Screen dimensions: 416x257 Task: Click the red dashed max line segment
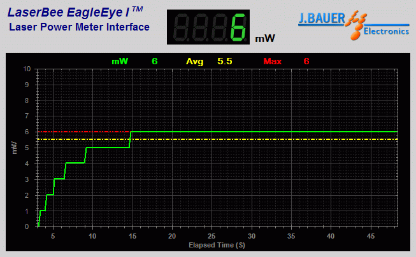click(84, 132)
